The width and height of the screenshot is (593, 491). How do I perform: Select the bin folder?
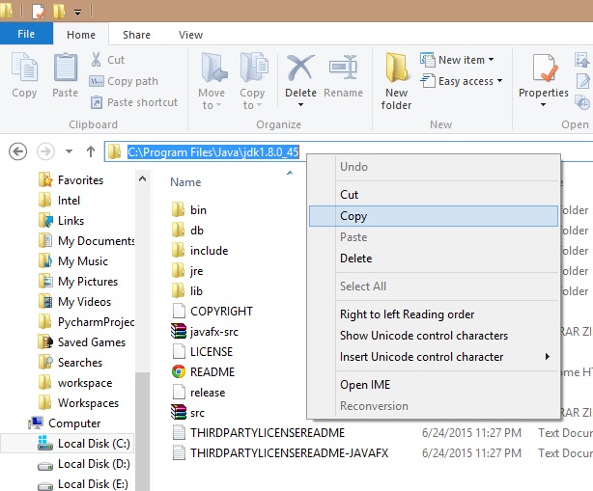[x=189, y=210]
